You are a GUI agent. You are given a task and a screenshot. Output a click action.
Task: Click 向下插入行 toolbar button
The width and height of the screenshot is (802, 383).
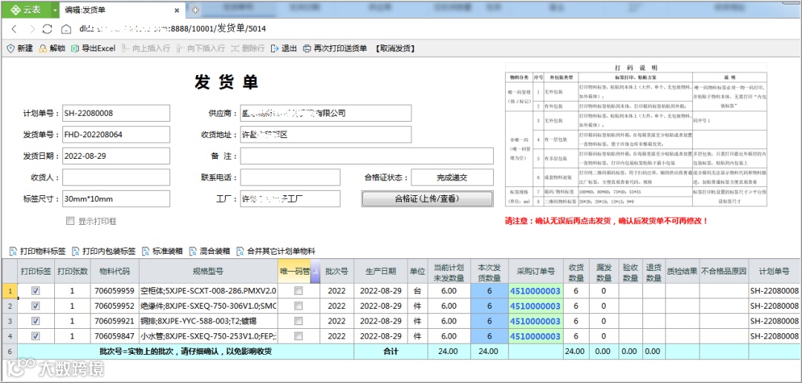[200, 48]
